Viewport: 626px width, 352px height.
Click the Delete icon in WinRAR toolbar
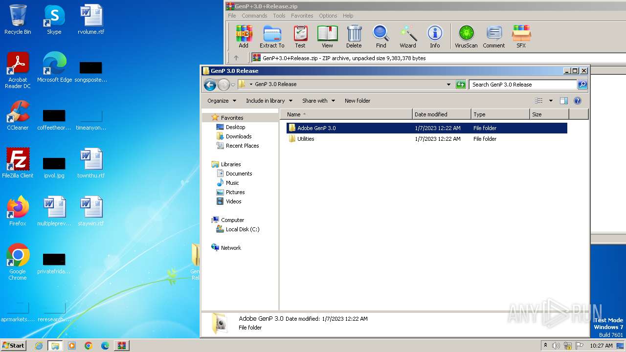click(x=354, y=37)
